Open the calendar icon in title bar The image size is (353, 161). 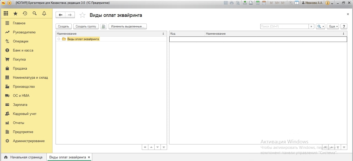tap(264, 3)
